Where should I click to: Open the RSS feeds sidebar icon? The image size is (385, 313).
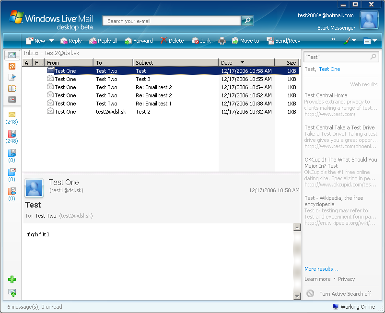[x=12, y=66]
